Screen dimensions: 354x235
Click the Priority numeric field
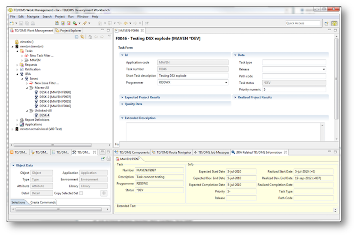[x=294, y=90]
